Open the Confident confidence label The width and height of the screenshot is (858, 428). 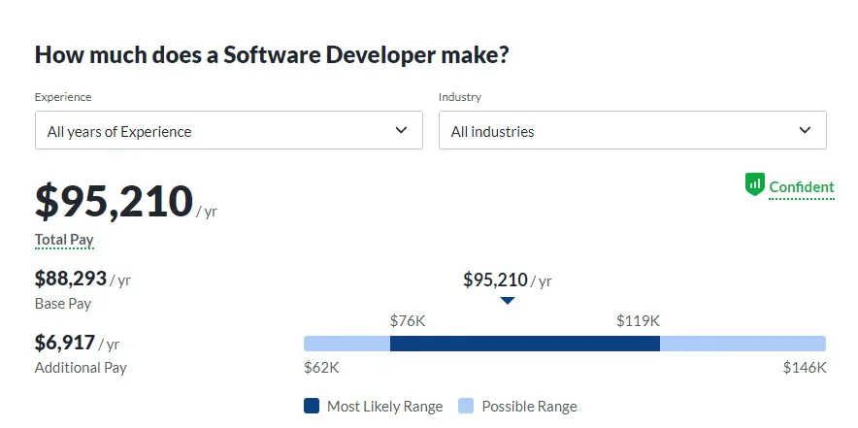tap(801, 187)
